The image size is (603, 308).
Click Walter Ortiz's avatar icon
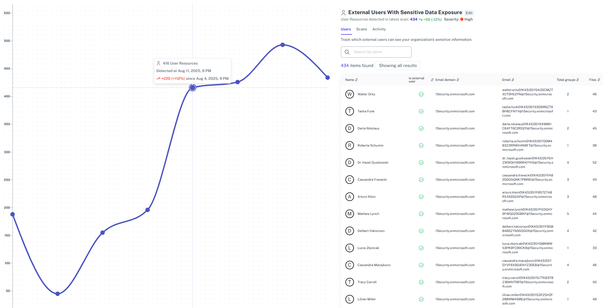(x=349, y=94)
